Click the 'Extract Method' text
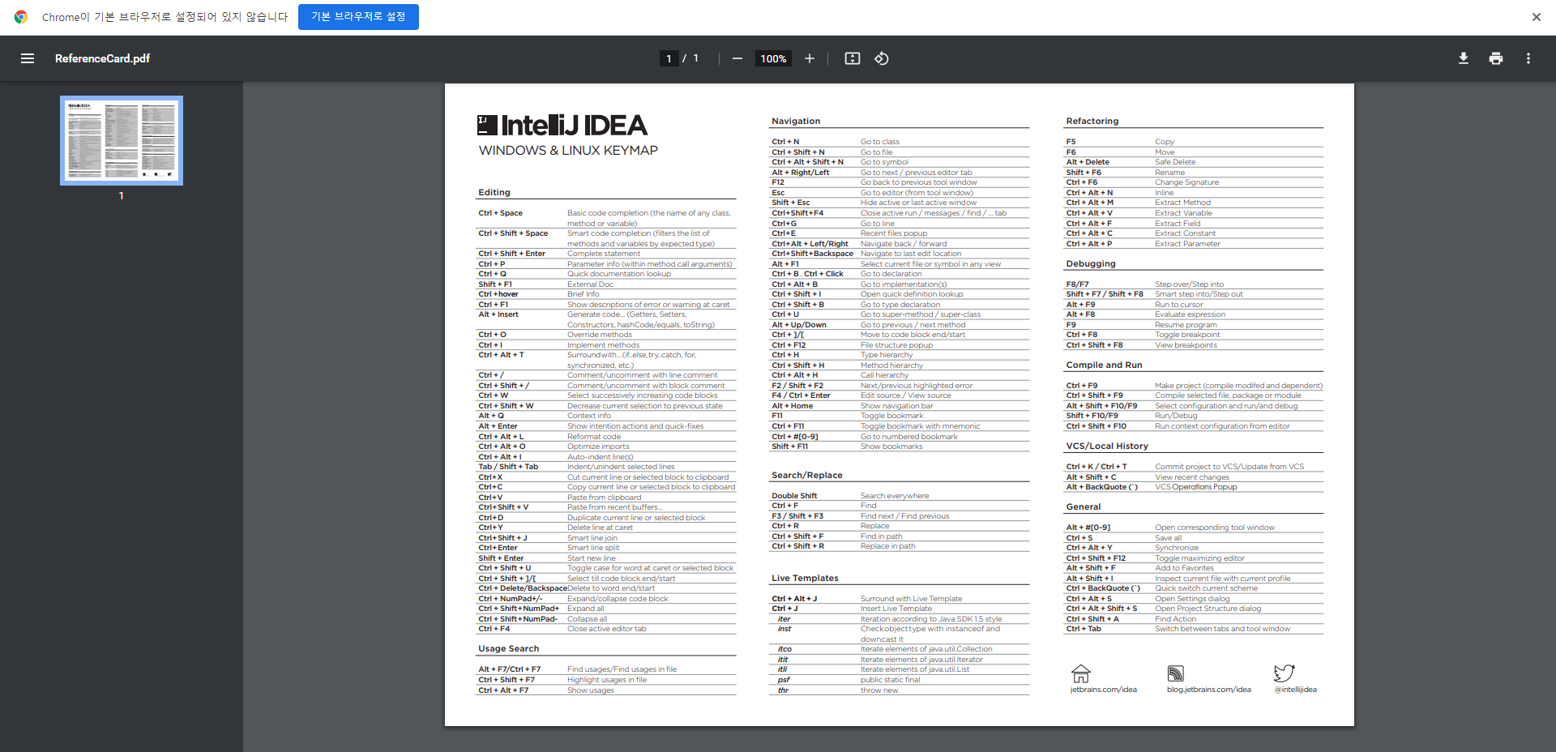This screenshot has height=752, width=1556. click(1182, 203)
